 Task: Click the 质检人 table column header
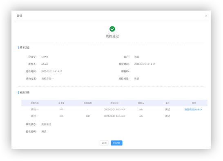coord(141,103)
